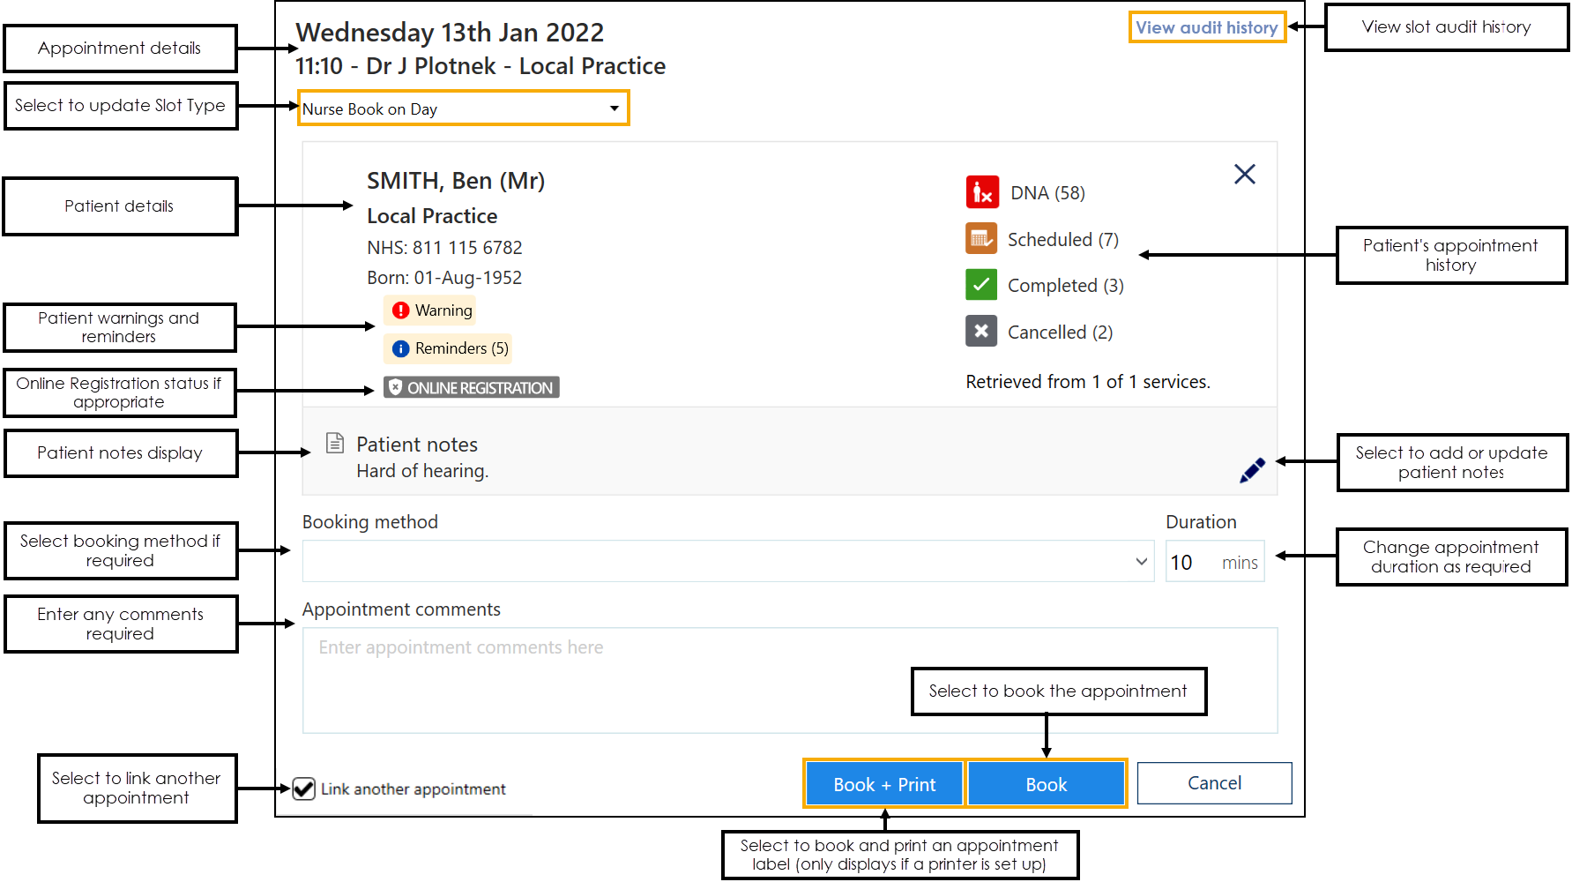Click the Patient notes document icon

pos(335,443)
